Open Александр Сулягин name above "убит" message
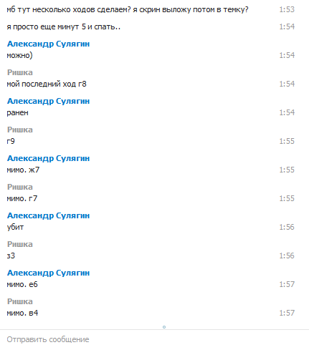The height and width of the screenshot is (355, 309). click(x=48, y=215)
